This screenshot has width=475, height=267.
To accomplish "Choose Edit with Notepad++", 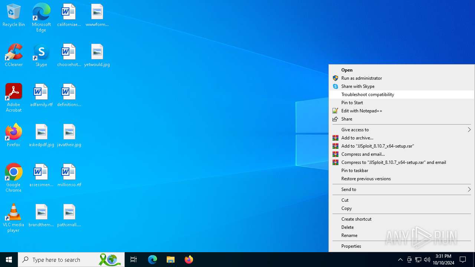I will pos(402,111).
